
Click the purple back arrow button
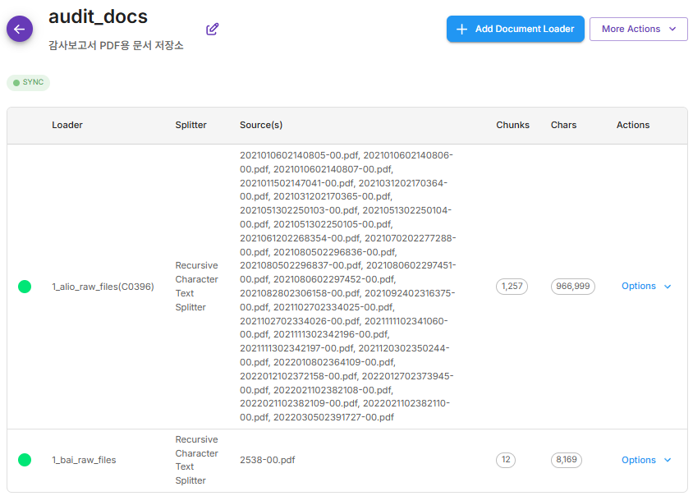[x=20, y=29]
